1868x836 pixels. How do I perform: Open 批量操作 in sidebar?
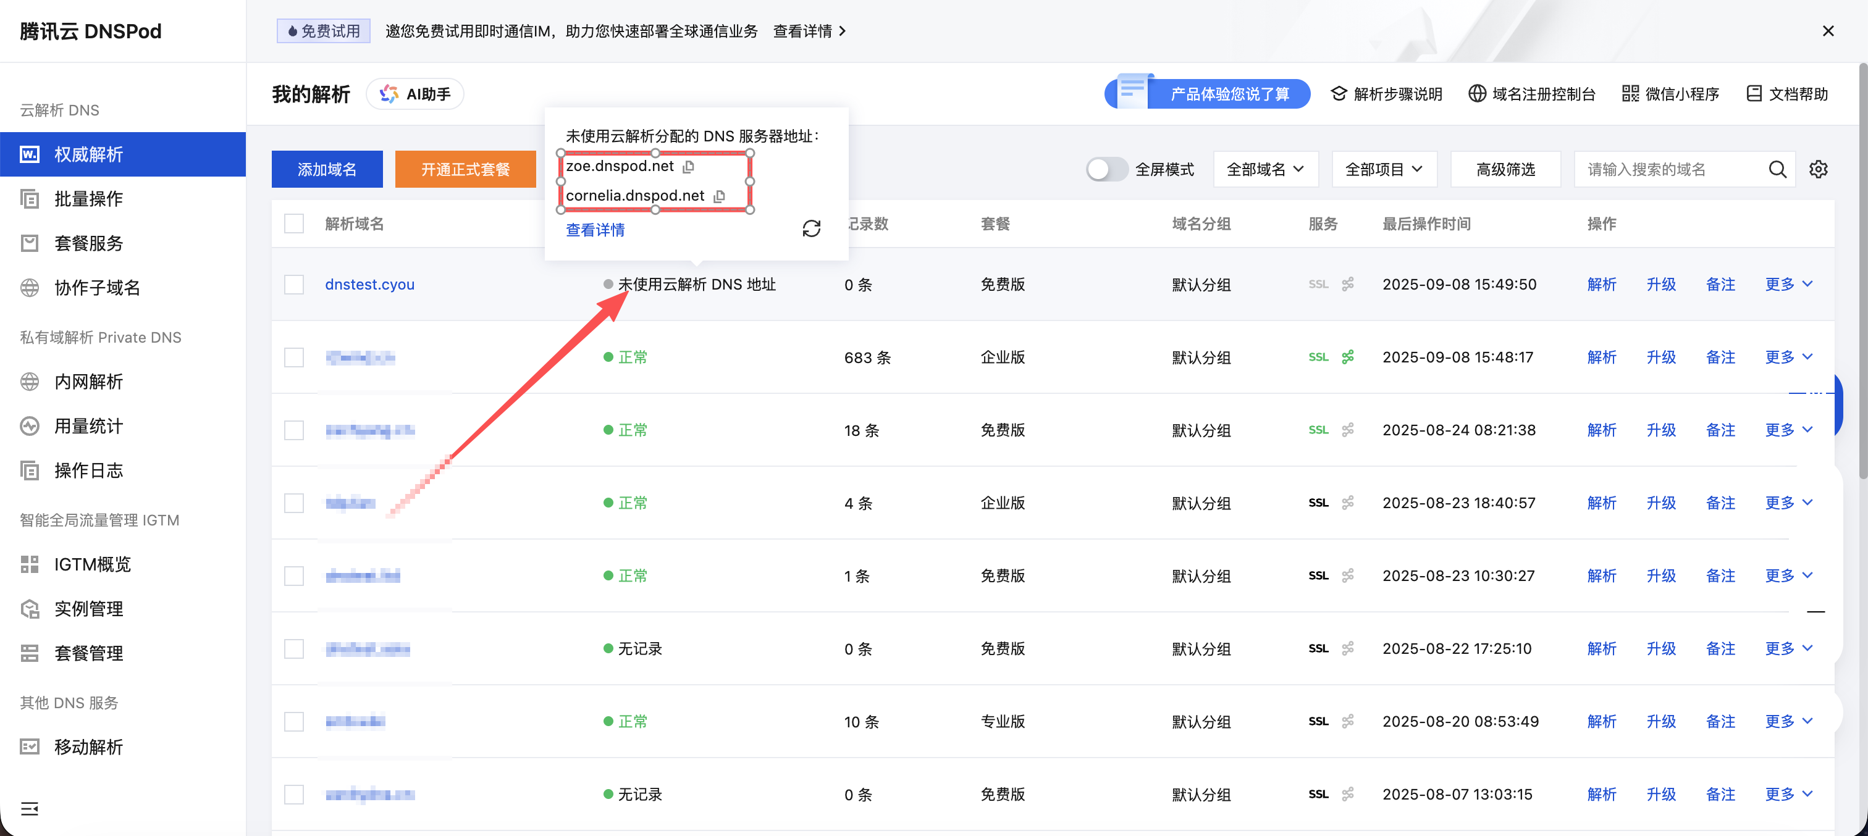88,199
